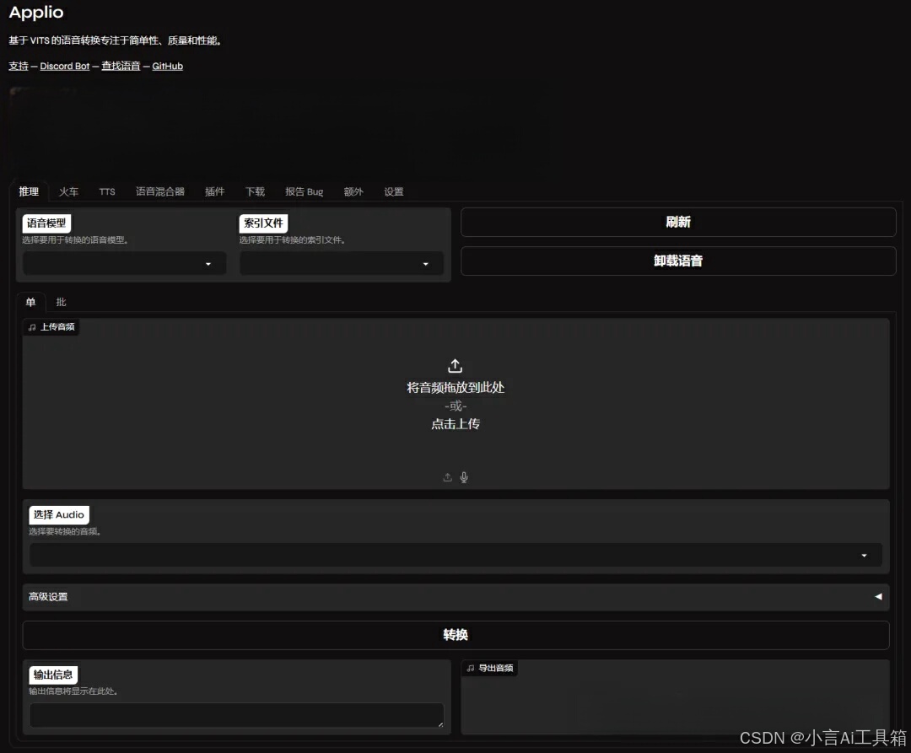Click the 导出音频 export audio panel
Image resolution: width=911 pixels, height=753 pixels.
pos(675,697)
